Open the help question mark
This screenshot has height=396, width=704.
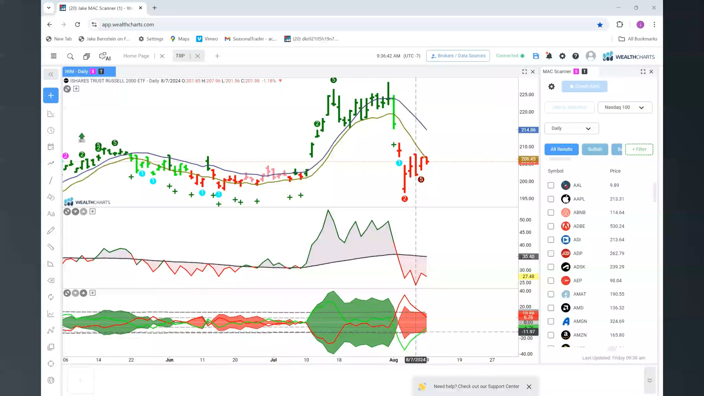[x=575, y=56]
